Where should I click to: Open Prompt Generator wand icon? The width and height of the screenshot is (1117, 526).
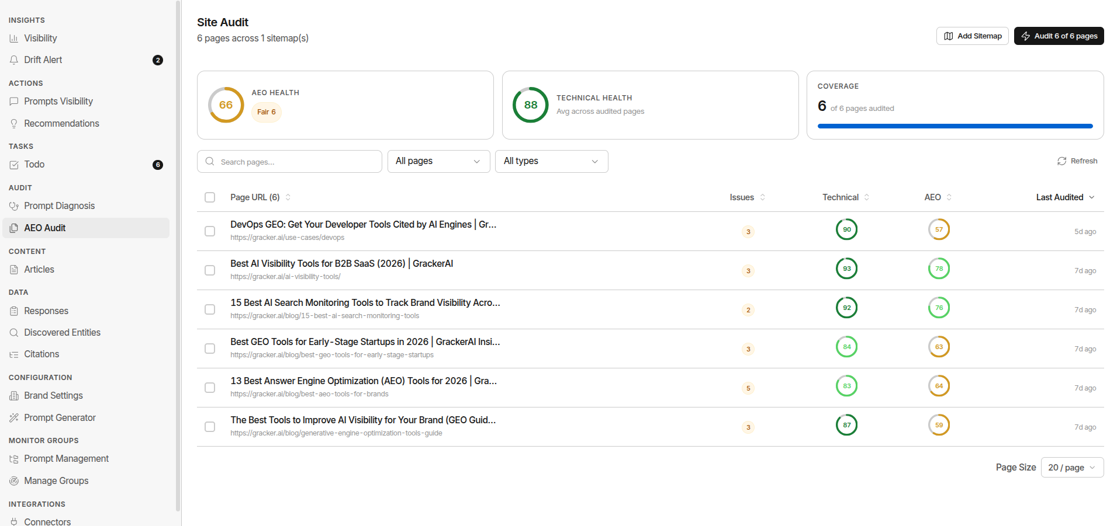click(14, 418)
